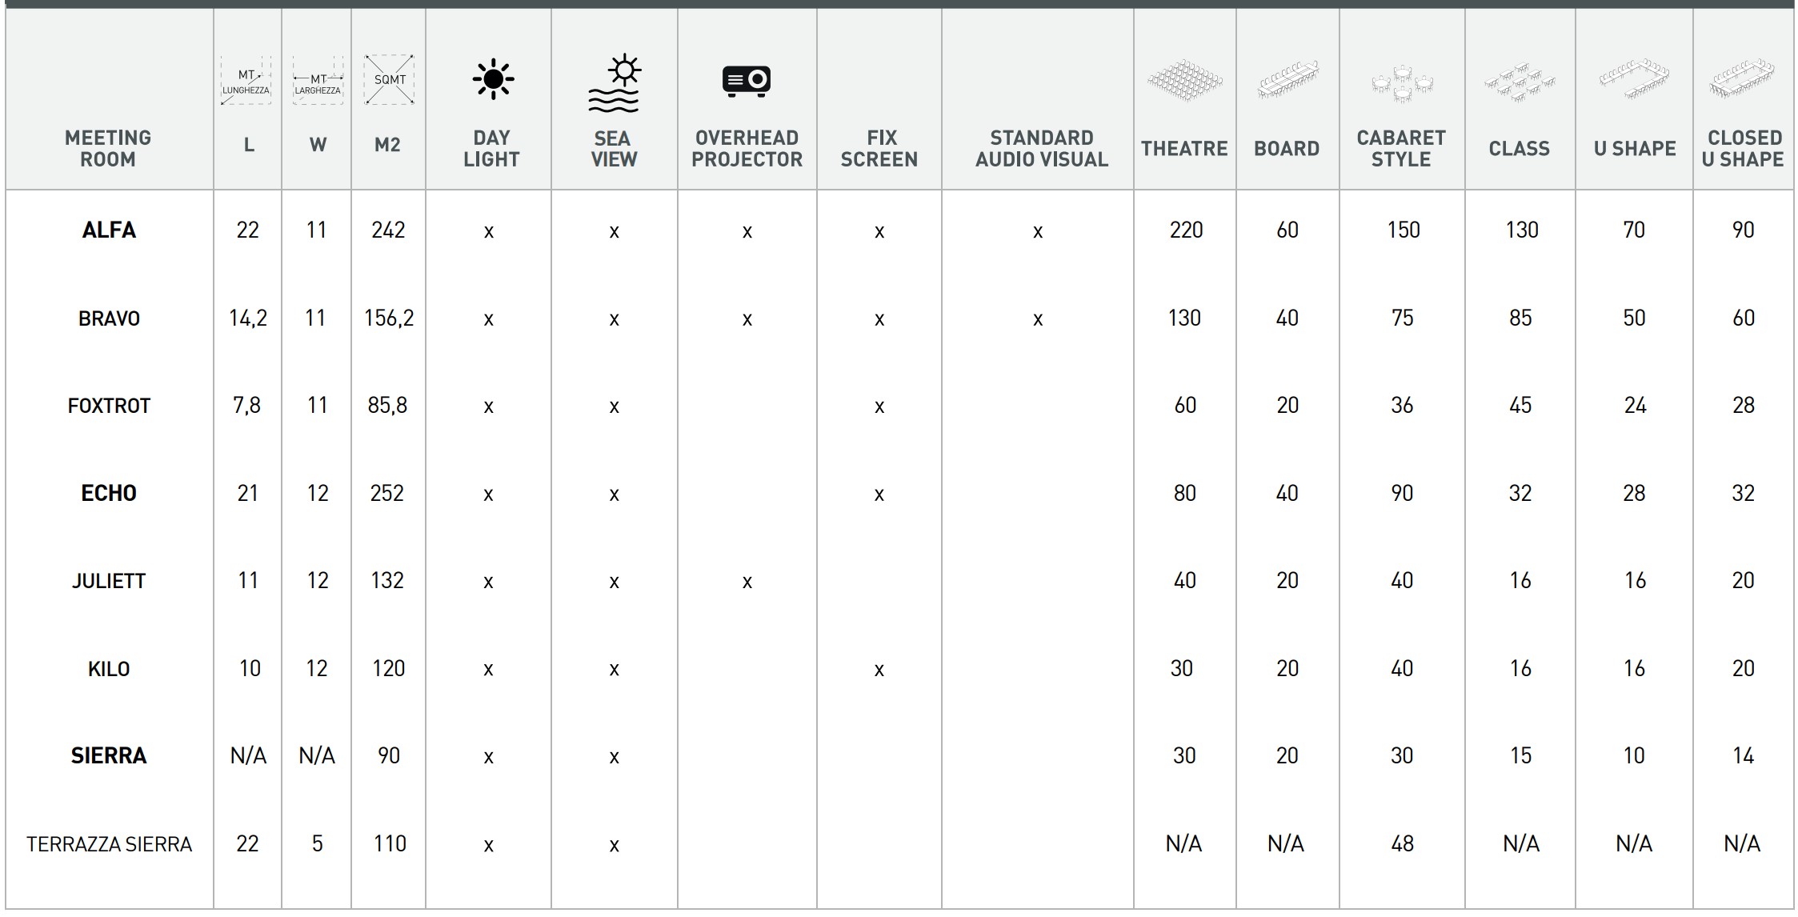
Task: Click the Board table layout icon
Action: (x=1287, y=80)
